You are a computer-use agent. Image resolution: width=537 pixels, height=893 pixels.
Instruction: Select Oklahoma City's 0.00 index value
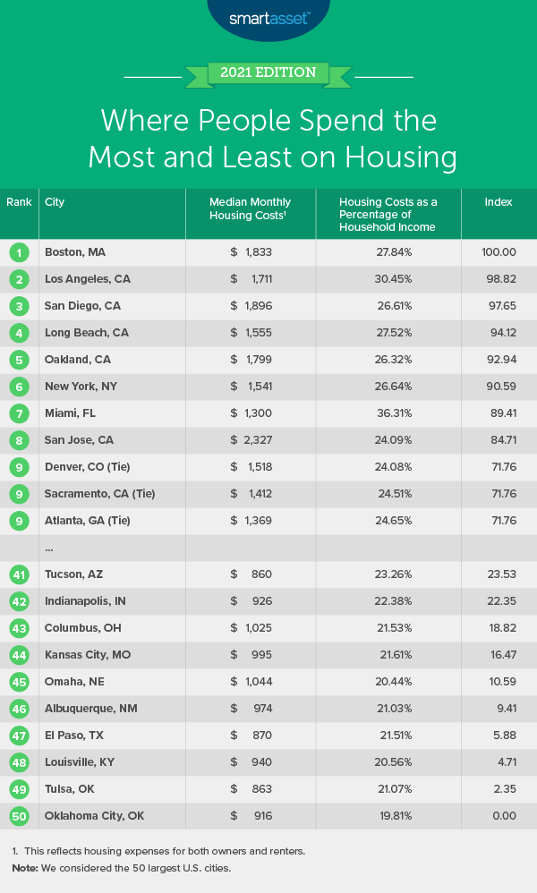click(499, 816)
